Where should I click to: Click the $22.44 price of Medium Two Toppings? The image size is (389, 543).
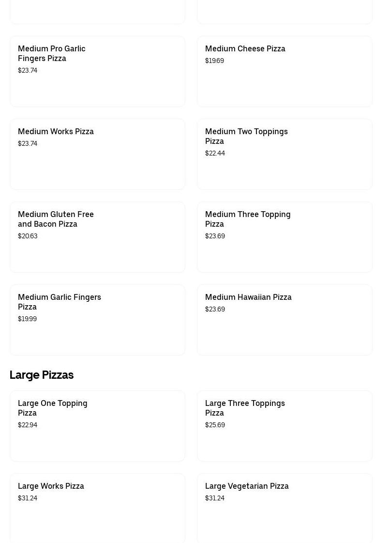[x=215, y=153]
